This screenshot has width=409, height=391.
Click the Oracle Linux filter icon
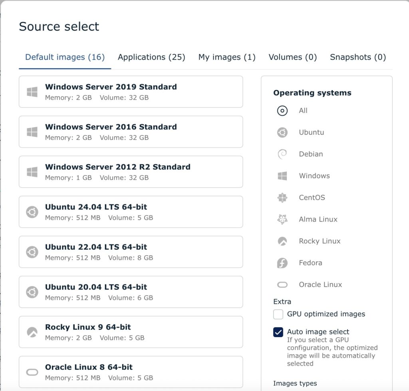[282, 285]
